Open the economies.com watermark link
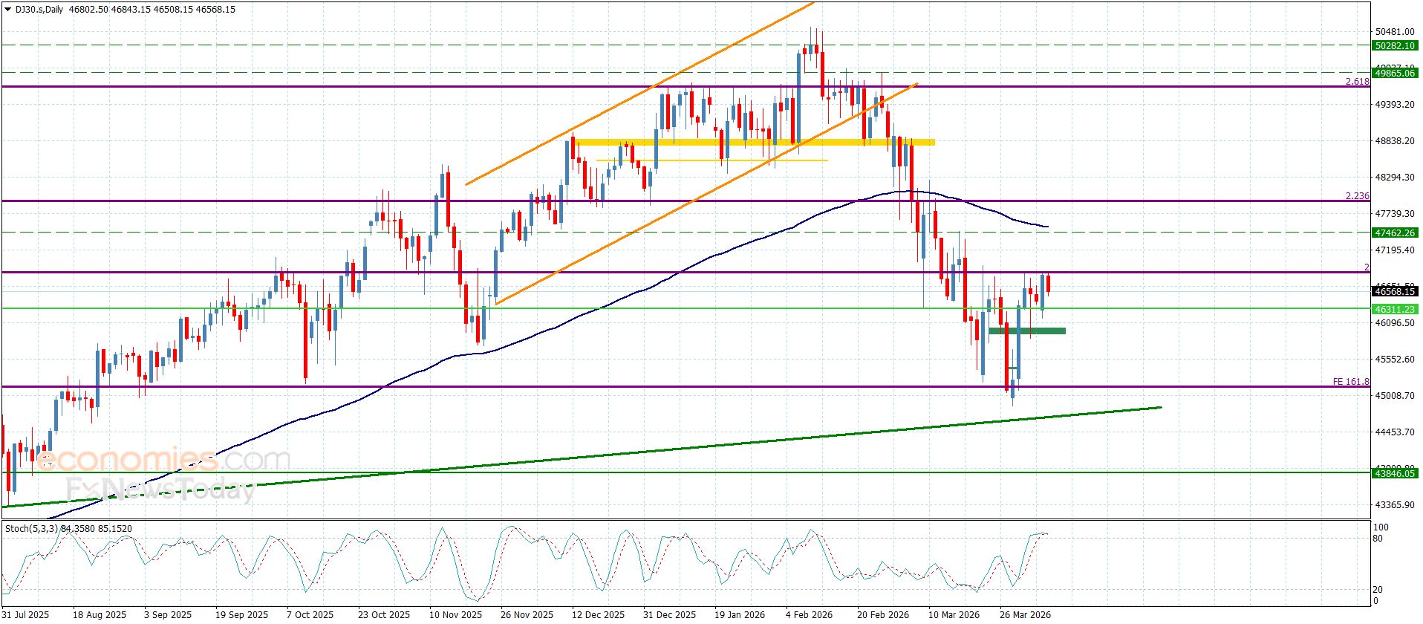Image resolution: width=1423 pixels, height=624 pixels. coord(162,461)
